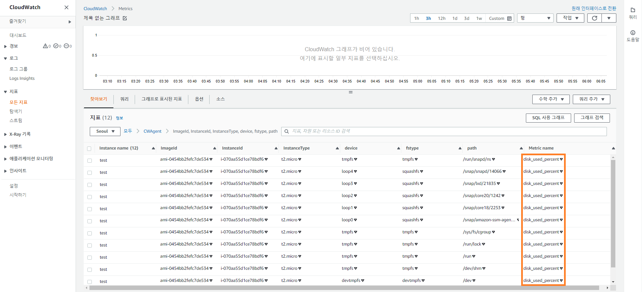Edit graph title pencil icon
Viewport: 642px width, 292px height.
tap(125, 18)
